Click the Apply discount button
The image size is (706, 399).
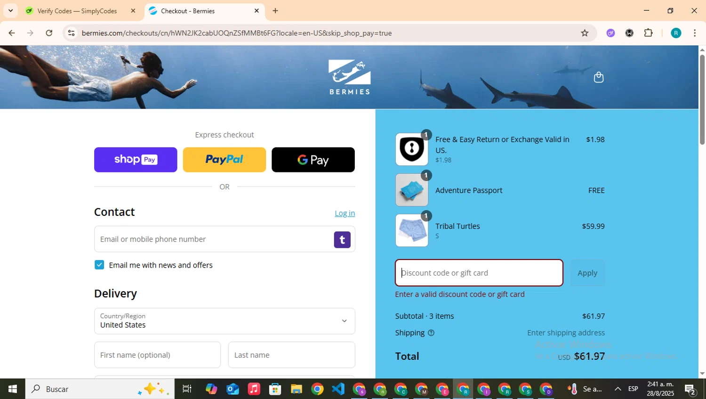click(587, 273)
